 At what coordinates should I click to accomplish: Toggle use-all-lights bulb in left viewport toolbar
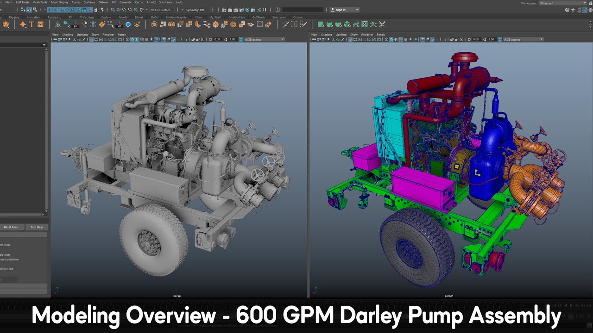pyautogui.click(x=151, y=39)
